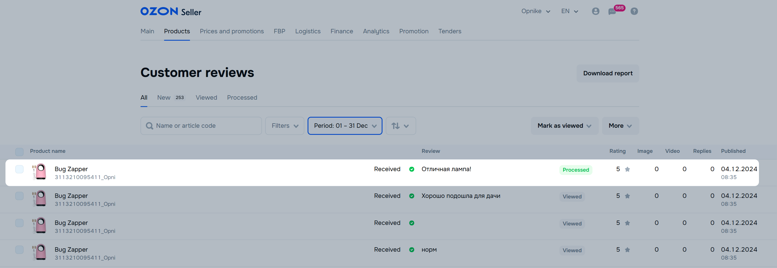Click green received check in Хорошо подошла для дачи row
The image size is (777, 268).
click(x=411, y=196)
